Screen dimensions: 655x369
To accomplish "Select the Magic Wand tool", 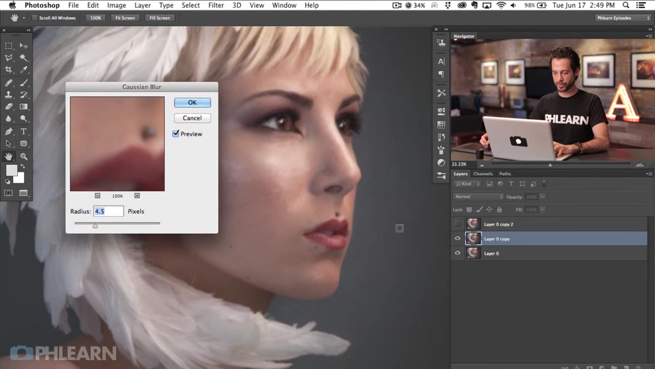I will coord(23,57).
